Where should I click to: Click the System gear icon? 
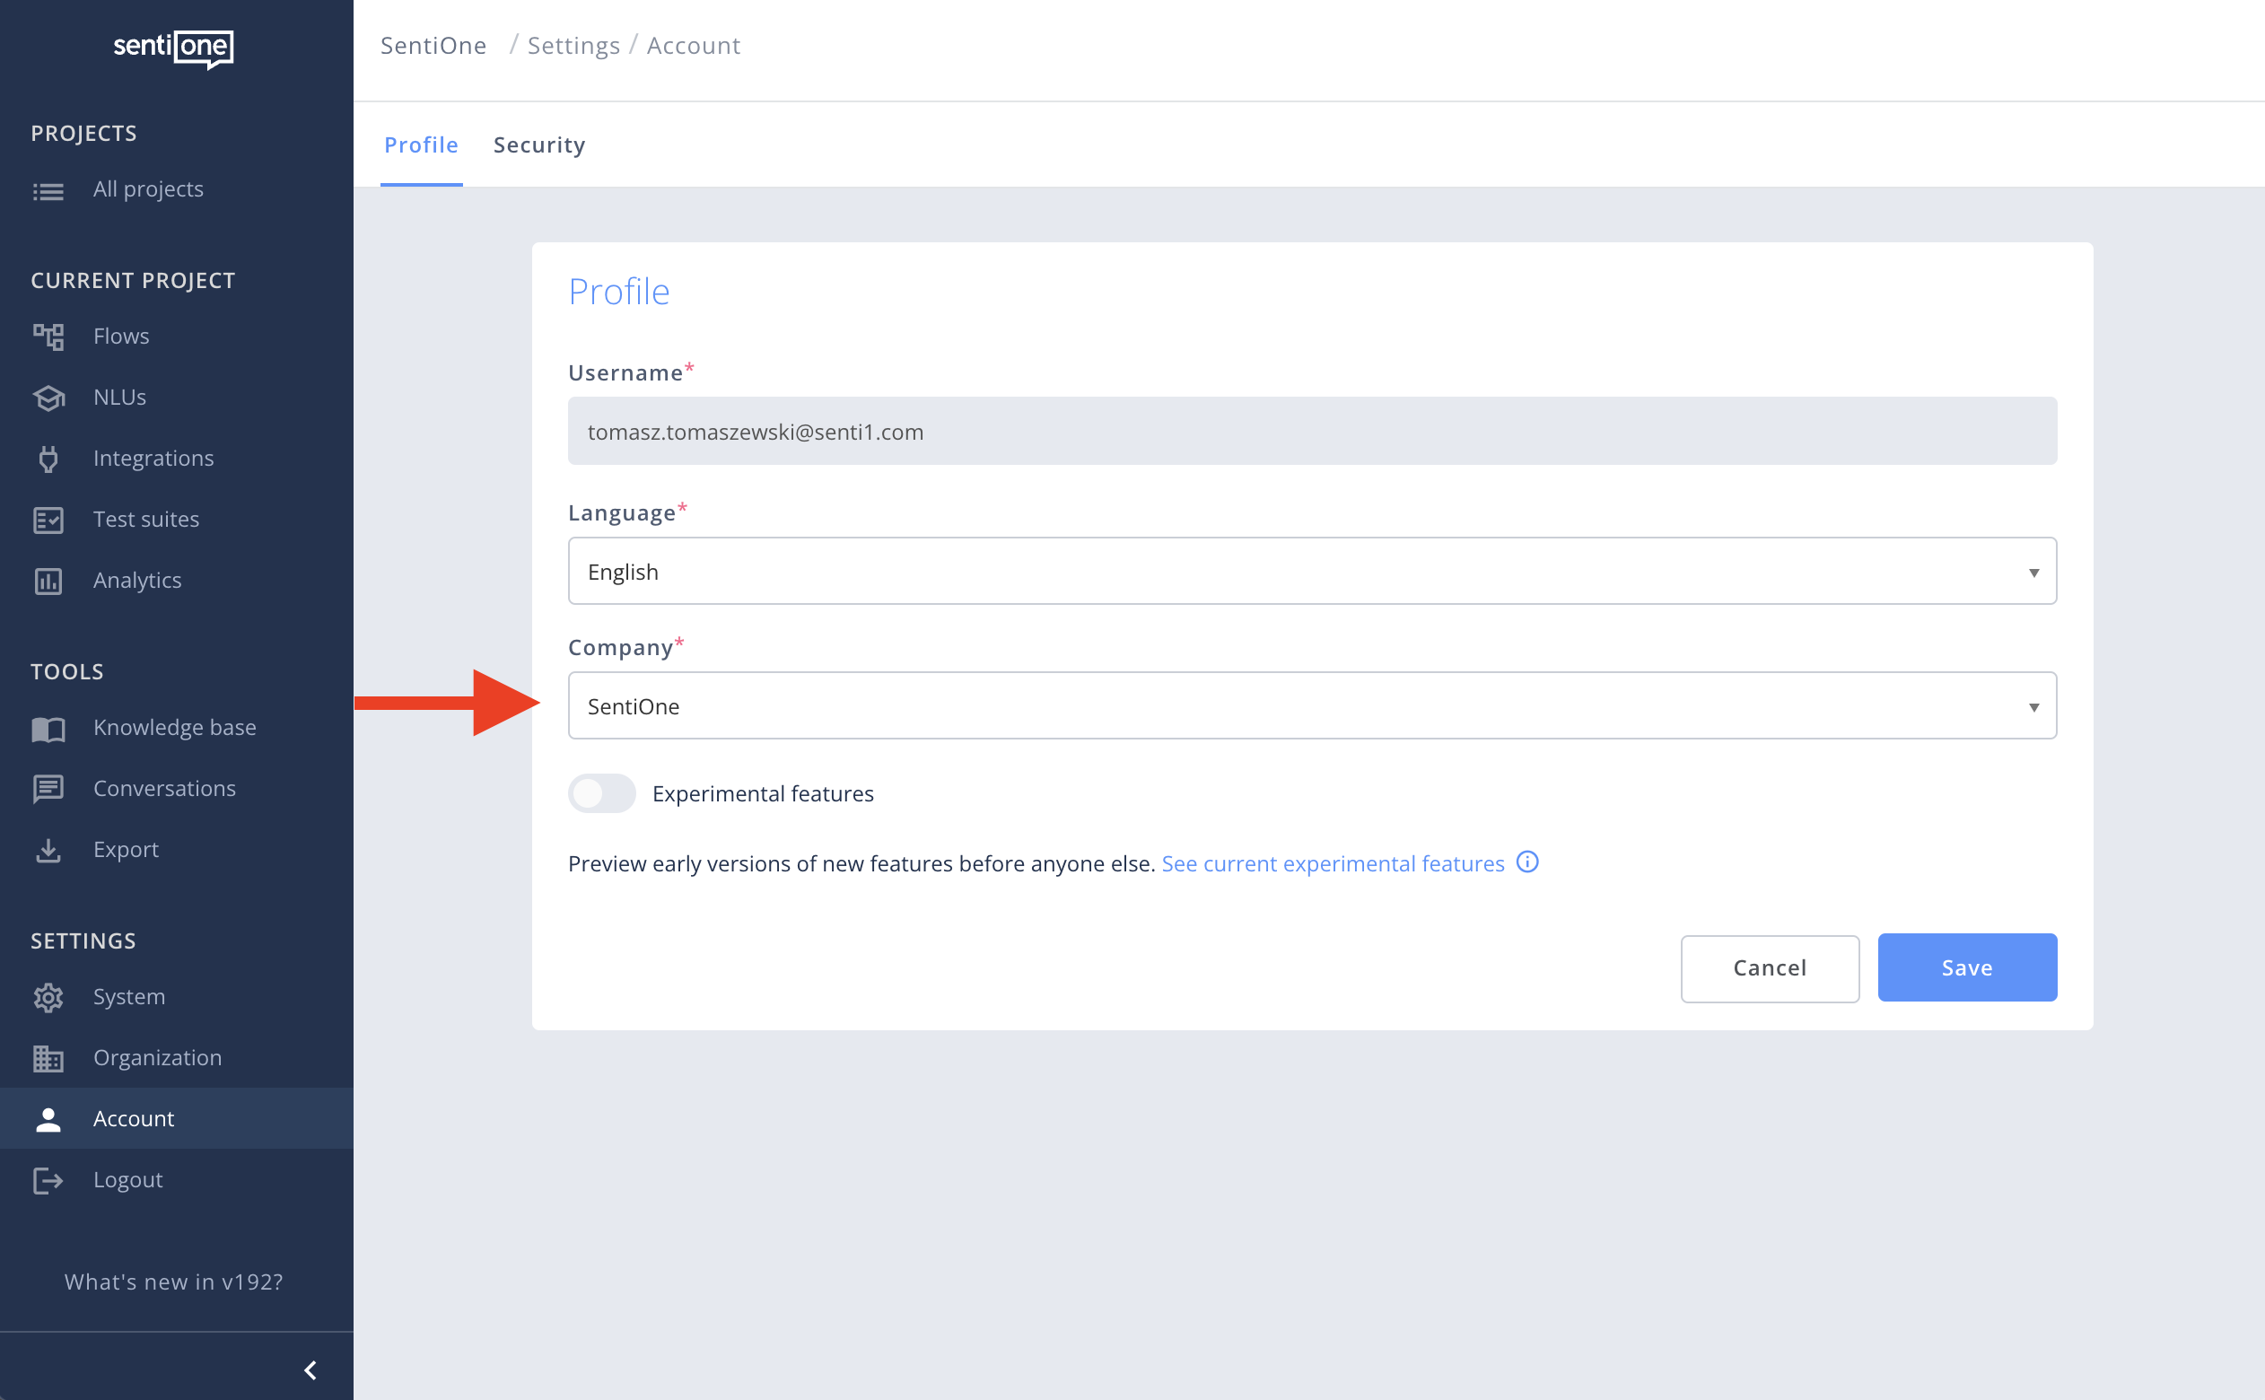coord(48,997)
